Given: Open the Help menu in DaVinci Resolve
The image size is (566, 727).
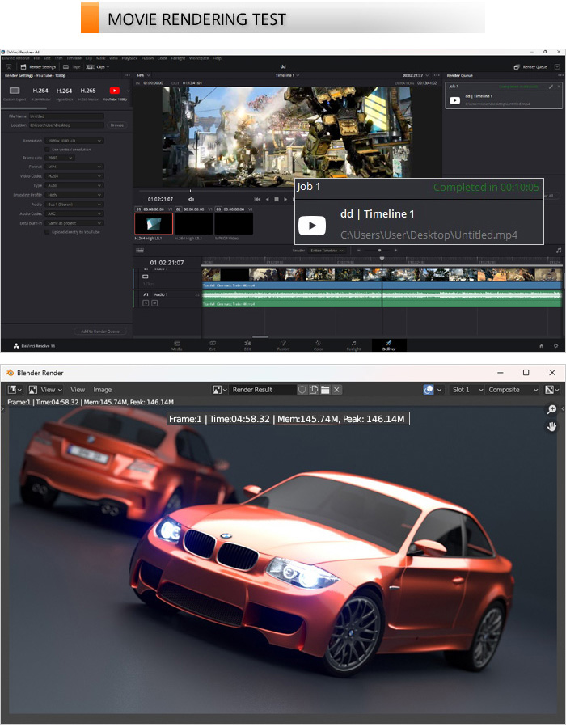Looking at the screenshot, I should (x=217, y=58).
